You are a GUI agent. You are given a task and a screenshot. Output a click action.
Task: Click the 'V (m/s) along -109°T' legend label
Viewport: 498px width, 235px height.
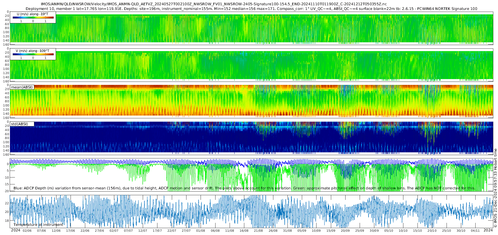32,51
